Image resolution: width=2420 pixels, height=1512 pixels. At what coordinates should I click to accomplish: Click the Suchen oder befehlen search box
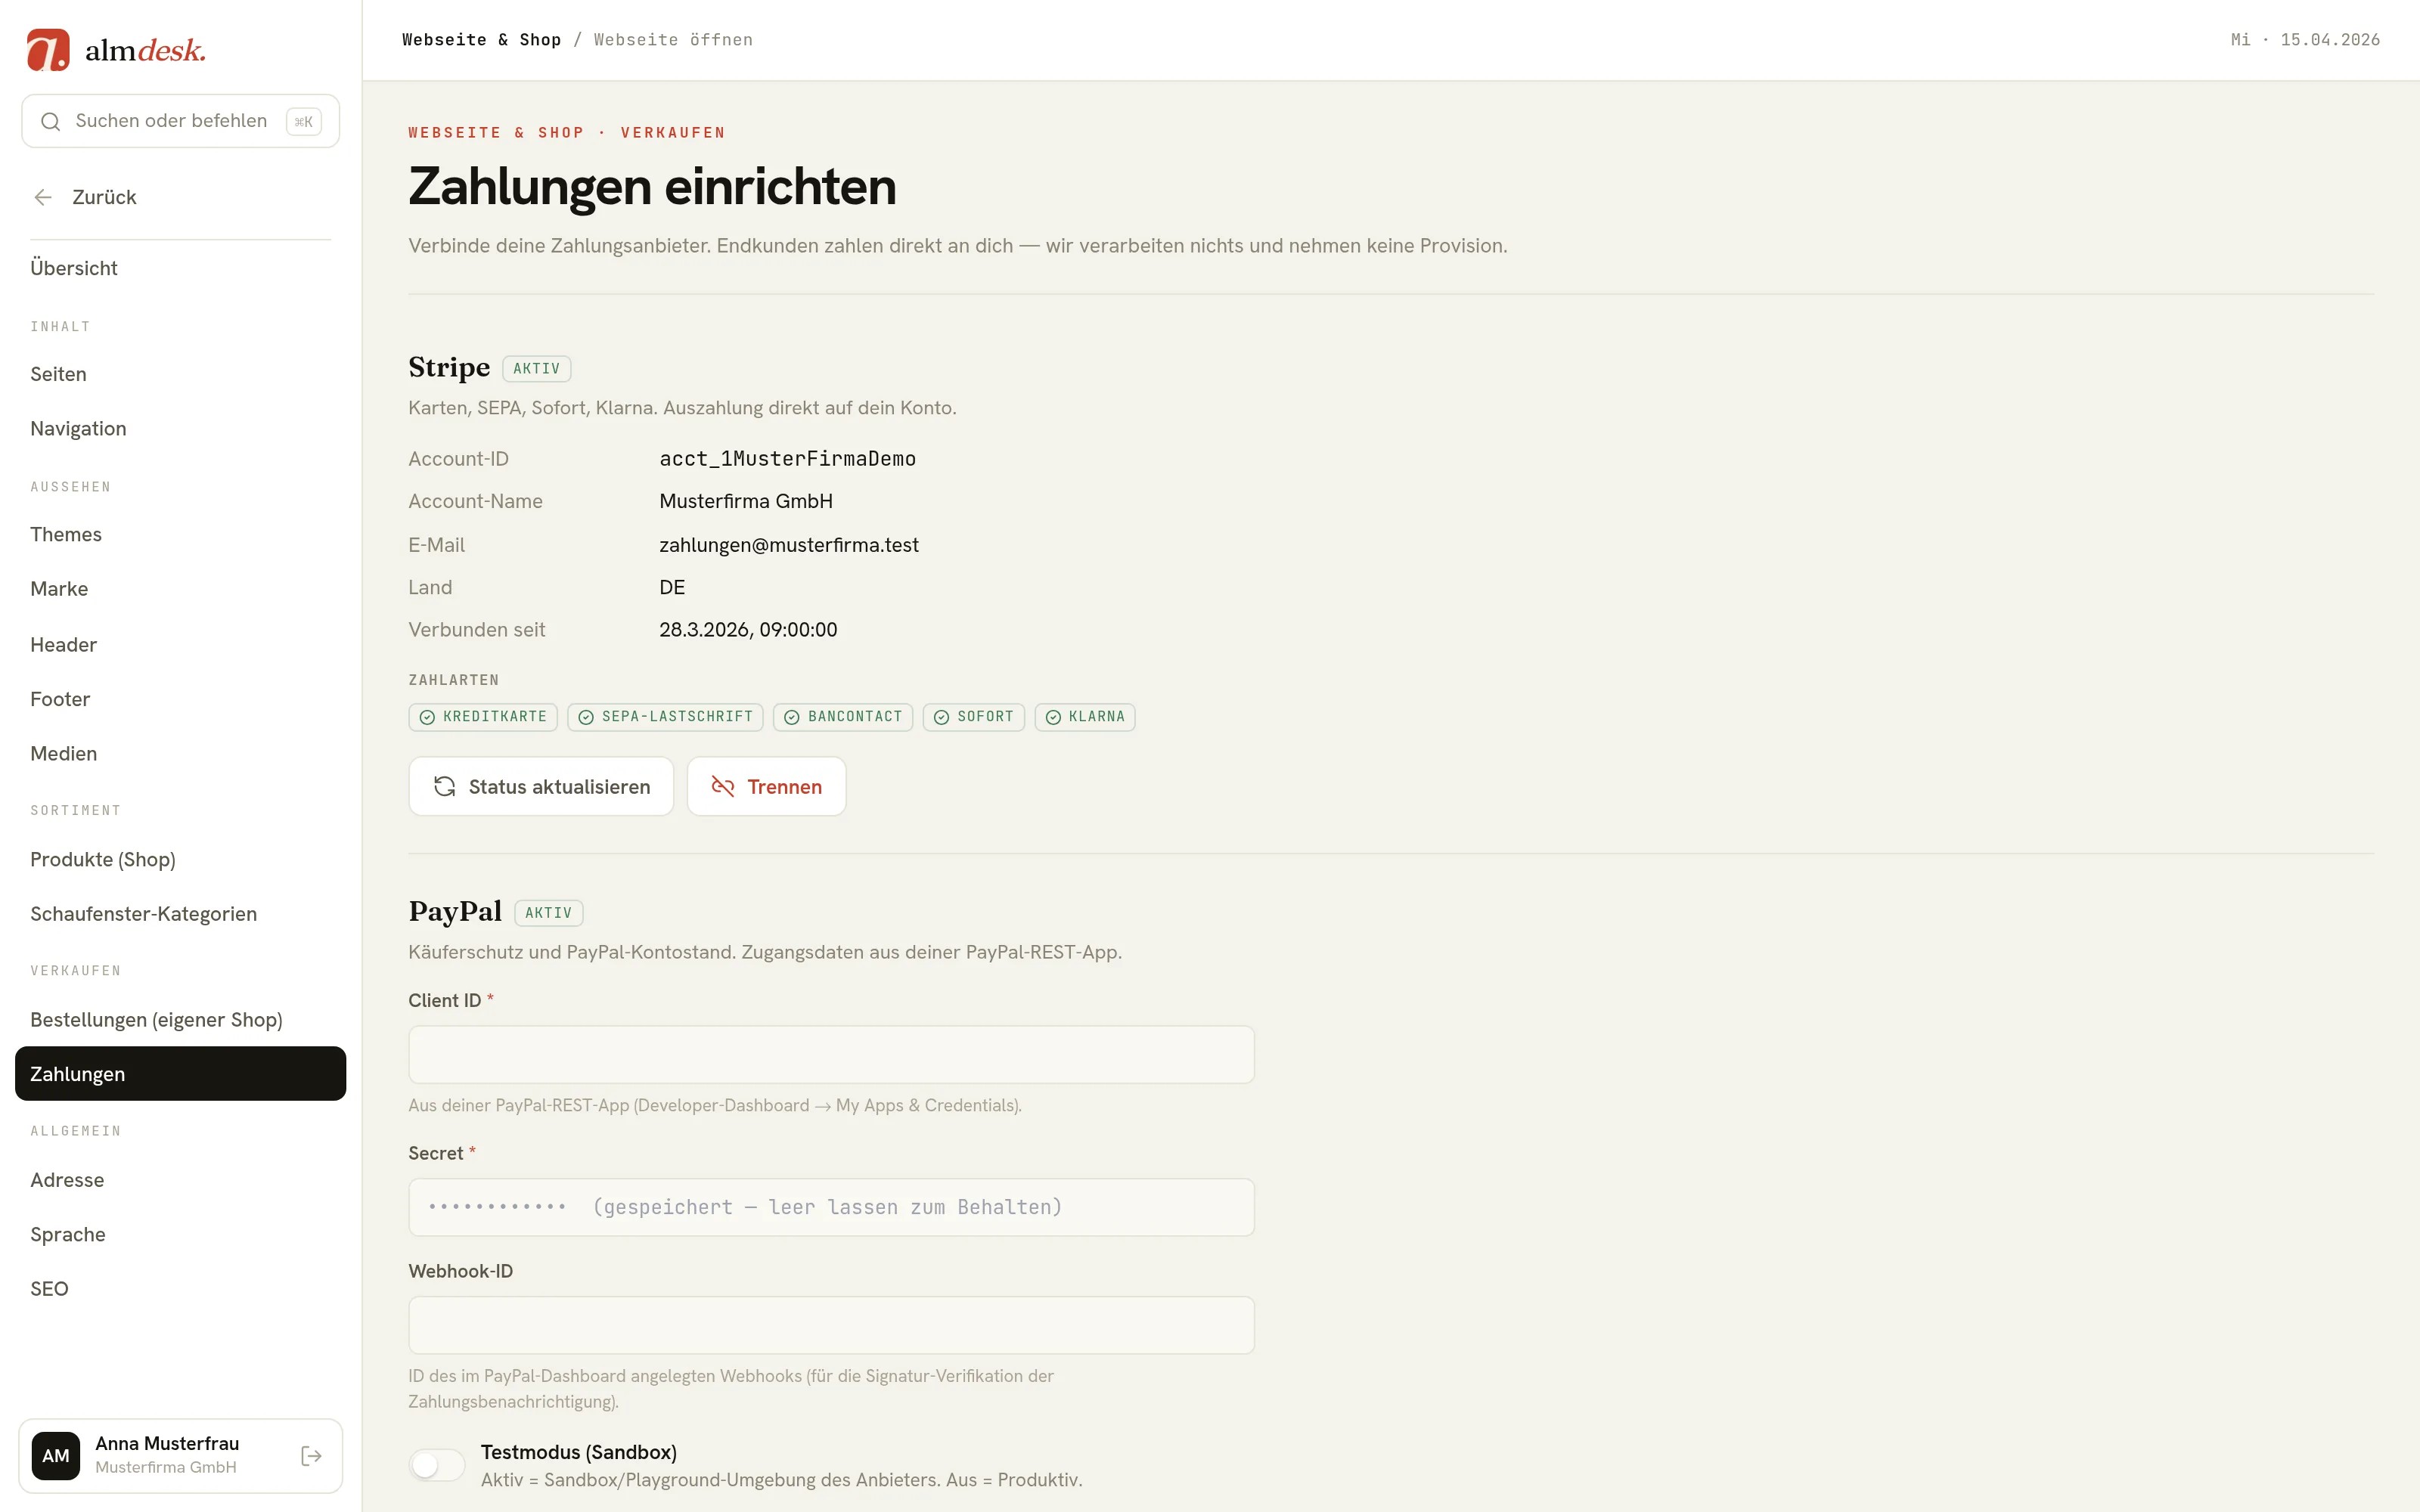point(181,121)
